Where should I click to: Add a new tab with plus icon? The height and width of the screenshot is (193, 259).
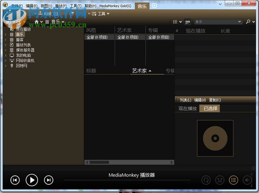[x=154, y=6]
